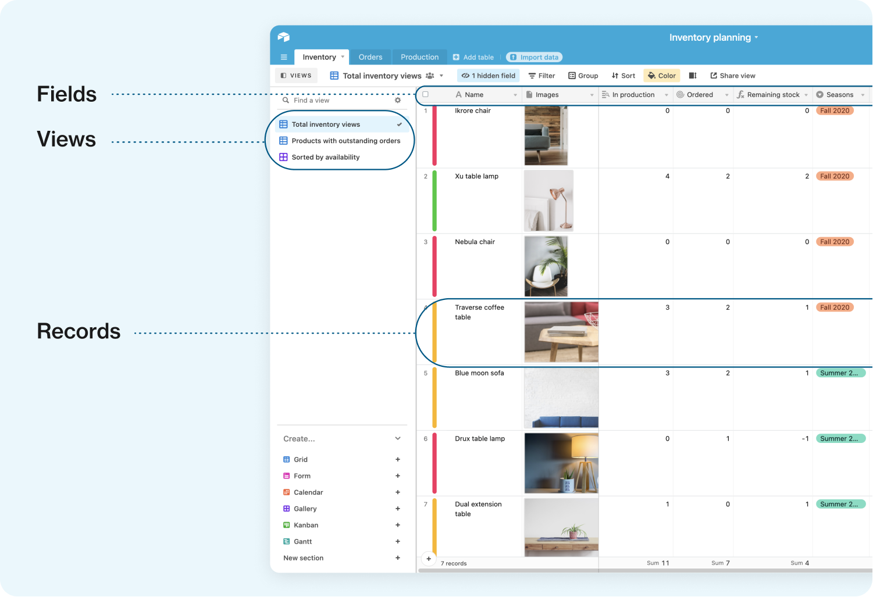Switch to the Production tab

click(419, 56)
